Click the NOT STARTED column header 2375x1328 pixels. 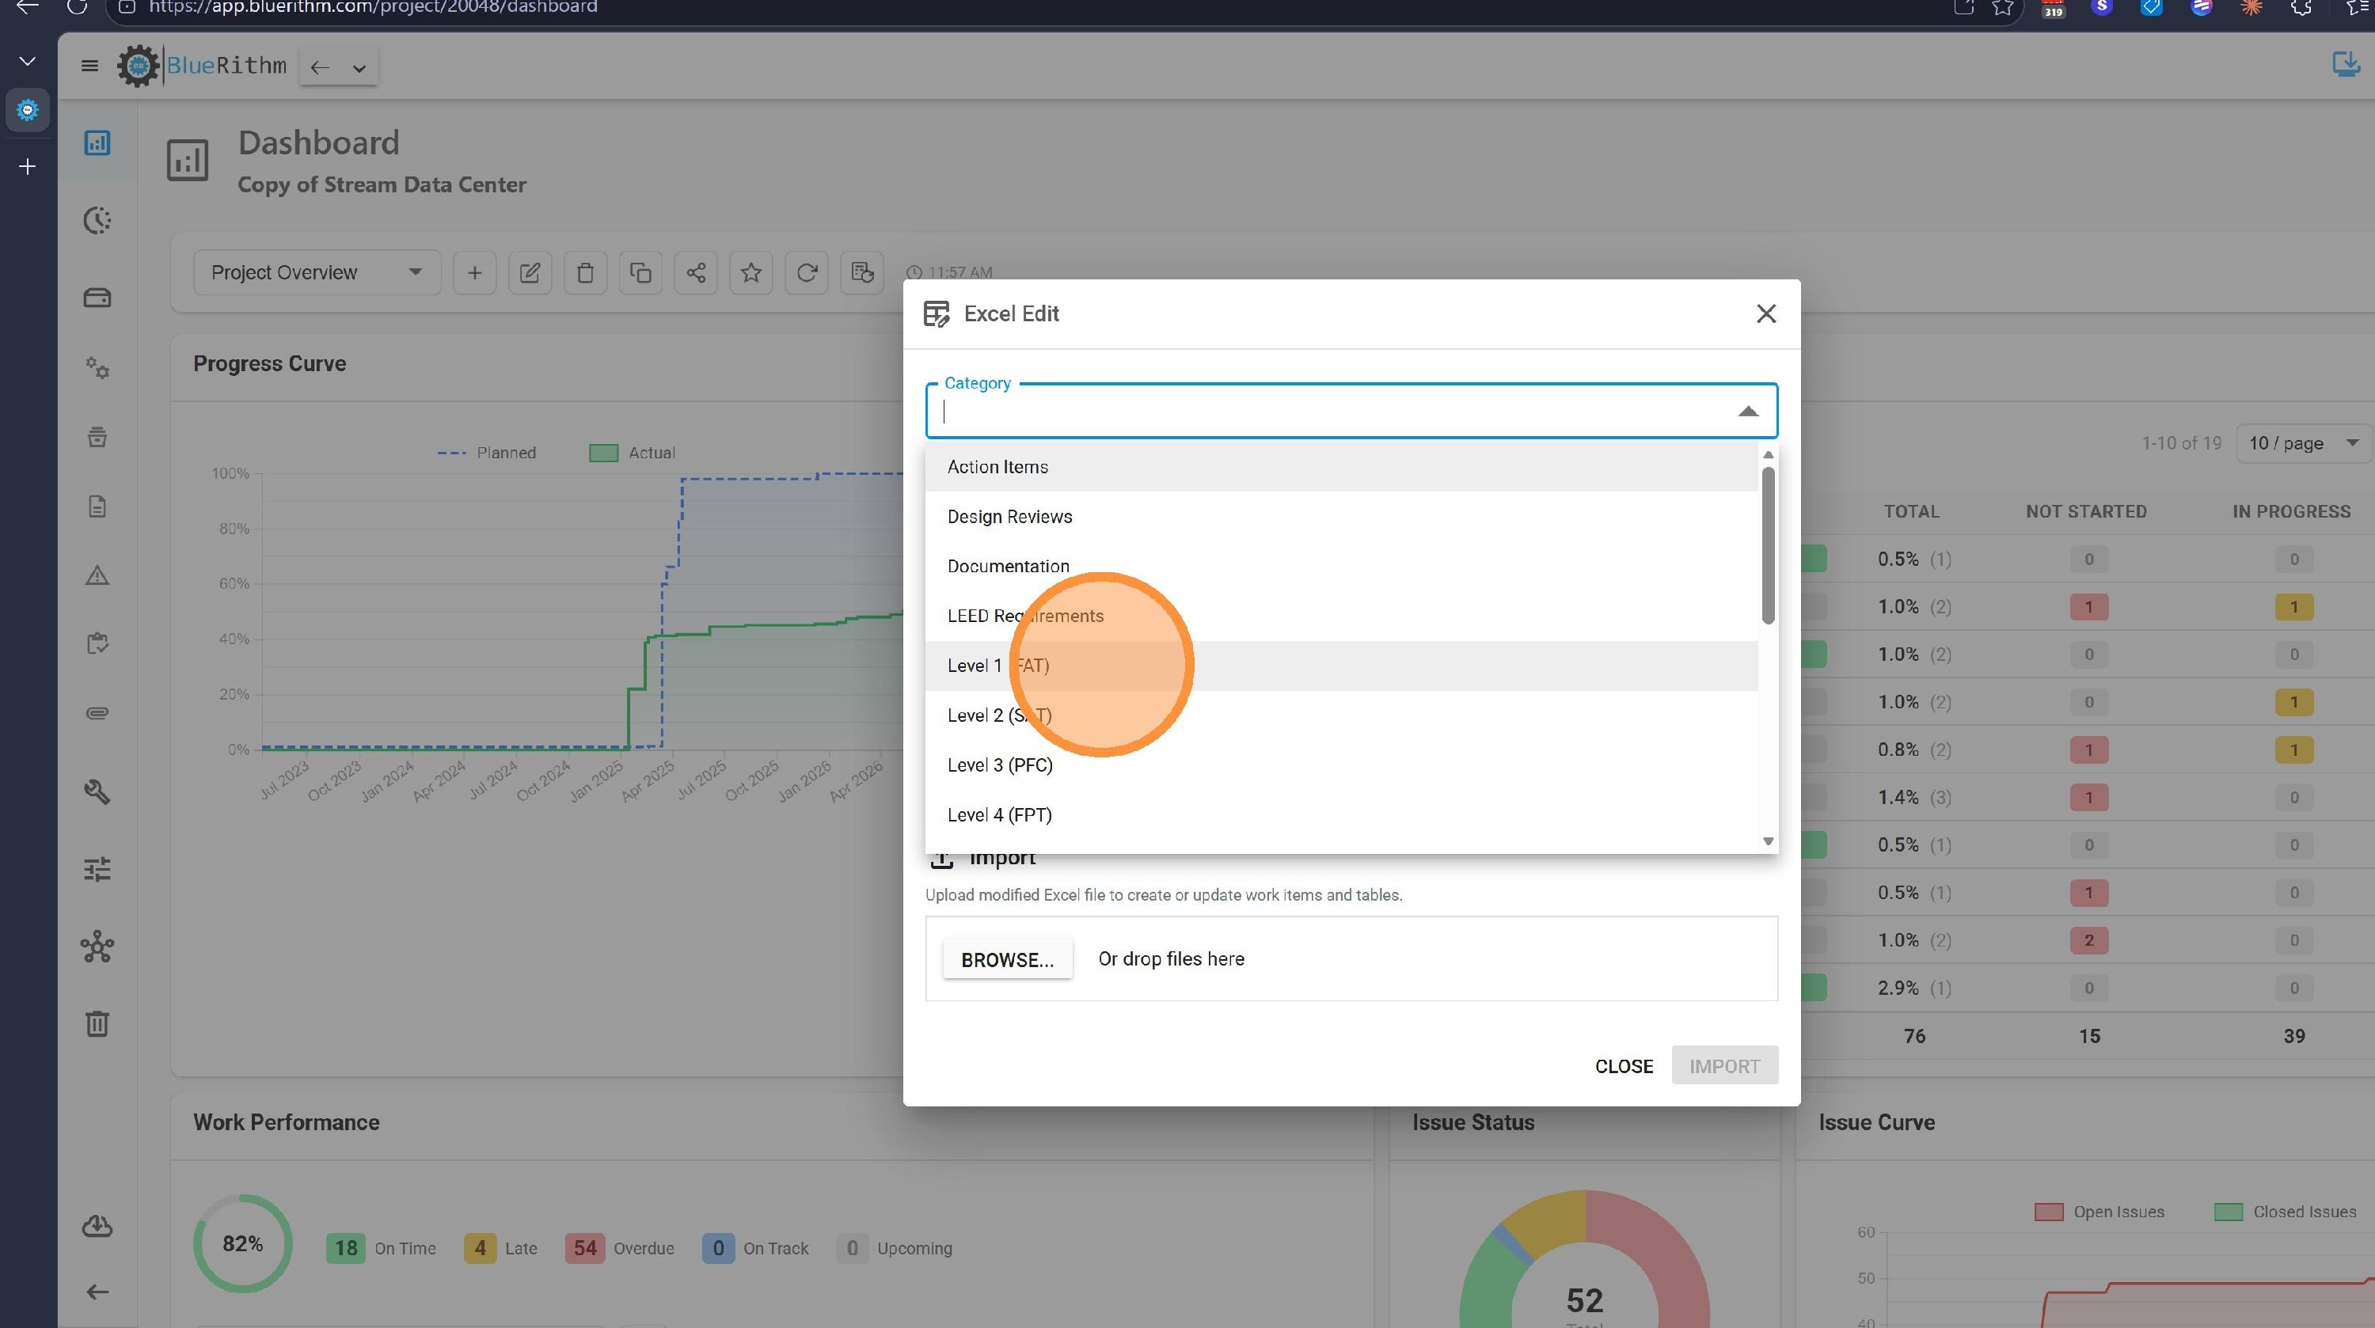2085,511
